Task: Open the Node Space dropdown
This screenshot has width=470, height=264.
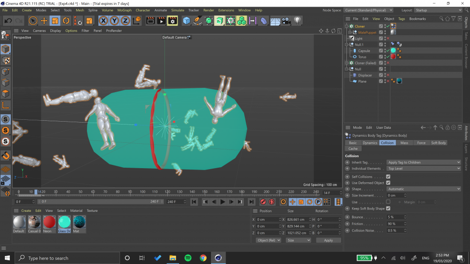Action: 368,10
